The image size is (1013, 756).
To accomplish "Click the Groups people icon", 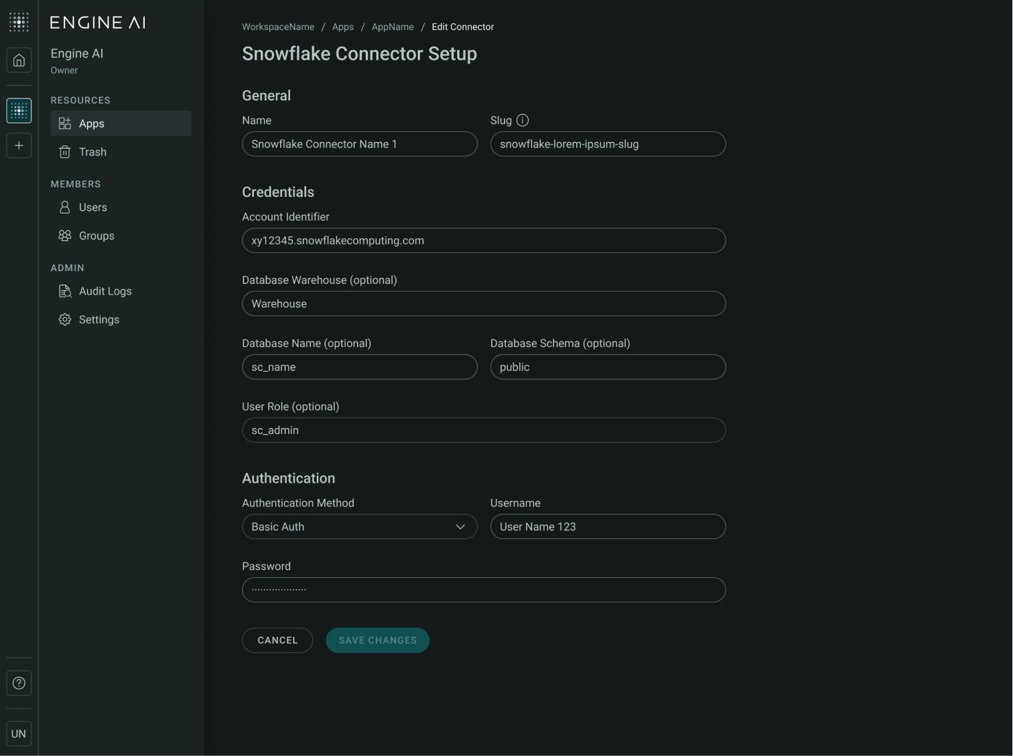I will coord(65,236).
